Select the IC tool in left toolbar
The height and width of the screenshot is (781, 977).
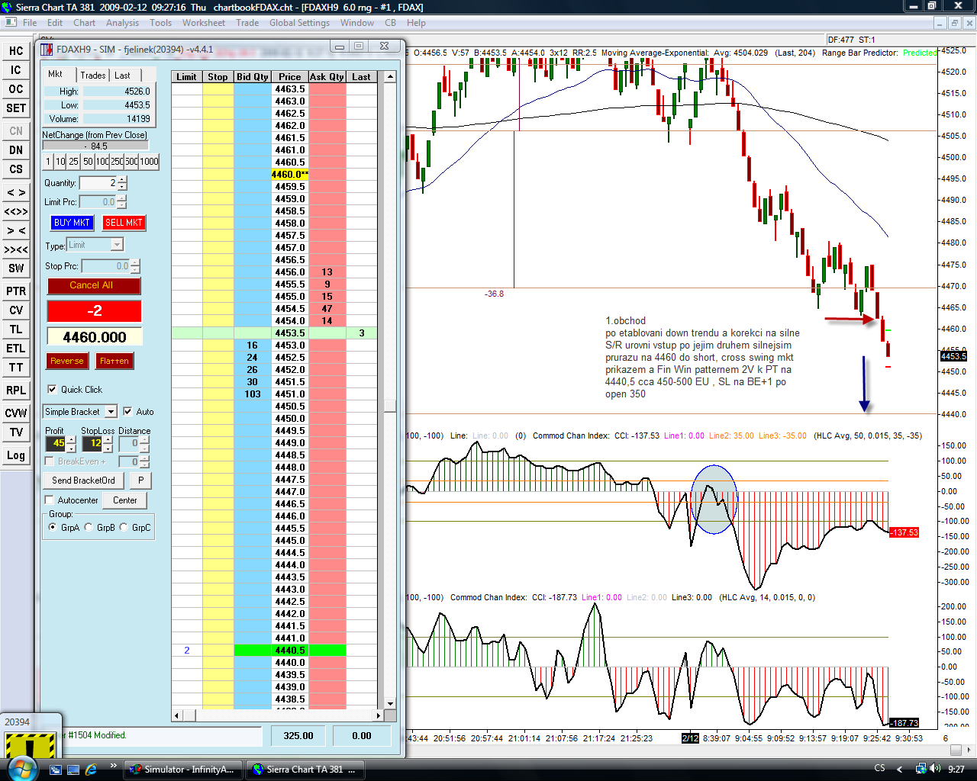(x=16, y=70)
